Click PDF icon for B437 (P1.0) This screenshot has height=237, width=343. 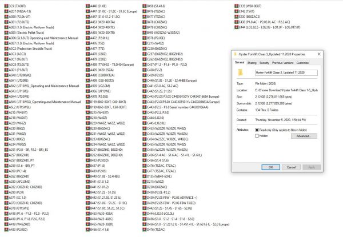[x=87, y=166]
